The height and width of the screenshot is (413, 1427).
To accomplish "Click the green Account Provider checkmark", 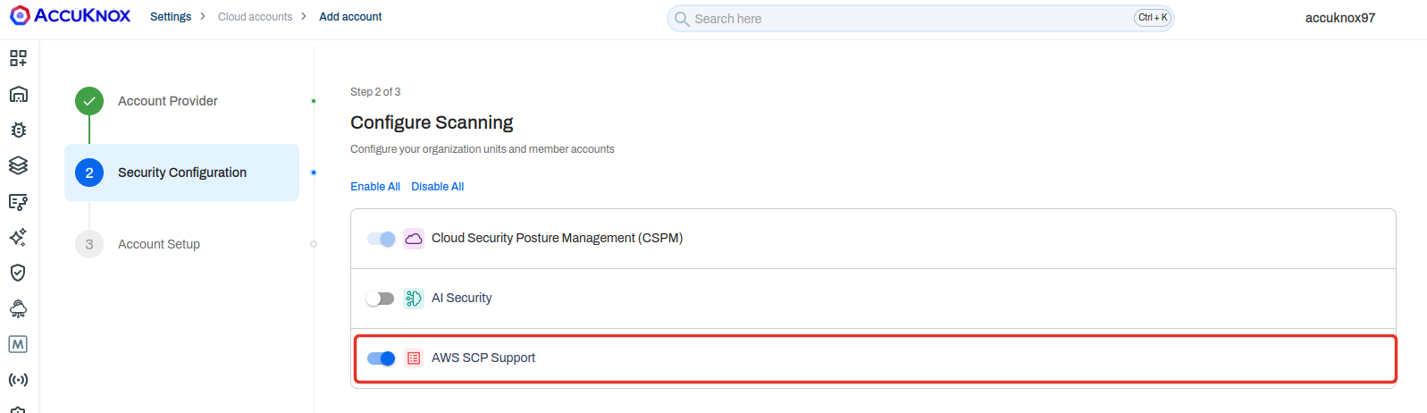I will click(x=89, y=101).
